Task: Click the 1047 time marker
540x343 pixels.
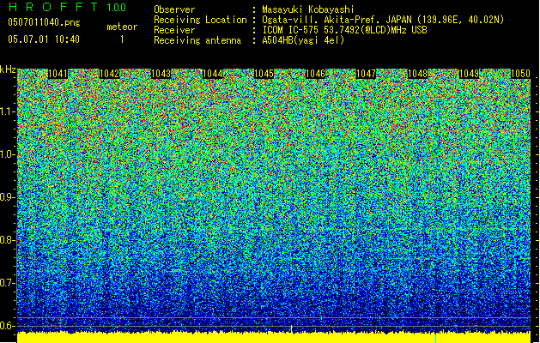Action: click(x=366, y=74)
